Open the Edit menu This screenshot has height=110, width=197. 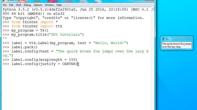11,5
